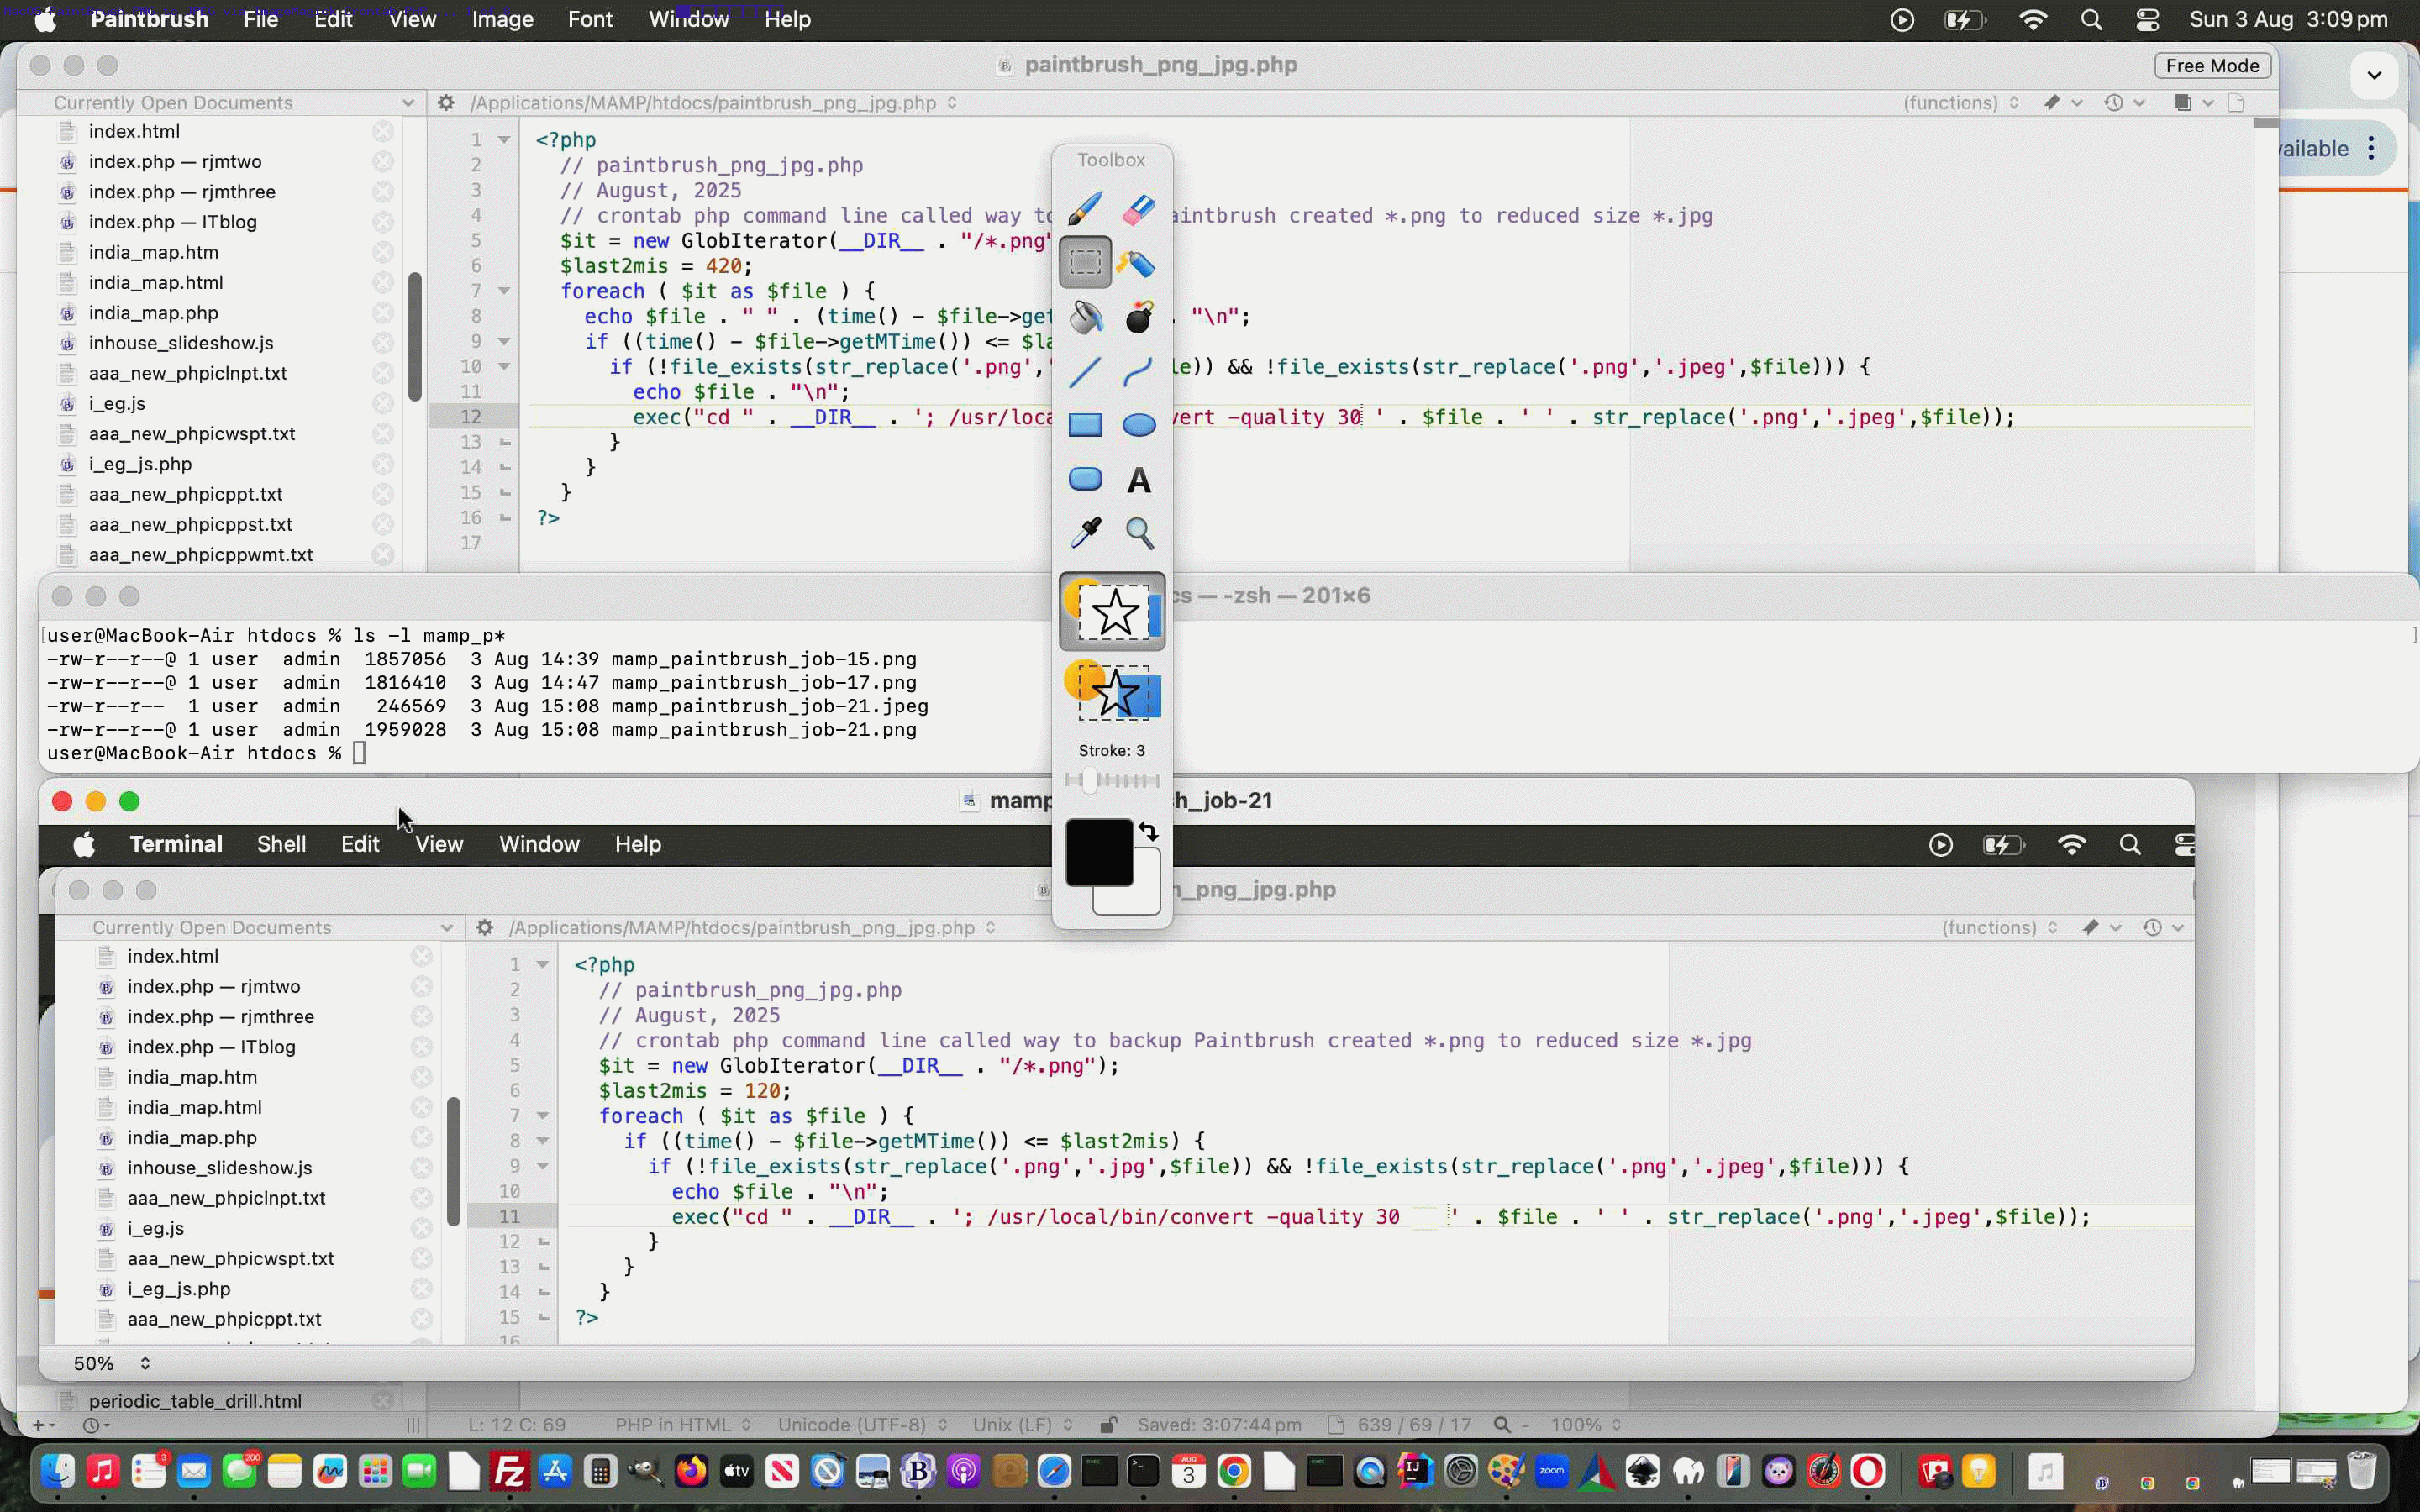
Task: Collapse the foreach fold at line 7
Action: 504,291
